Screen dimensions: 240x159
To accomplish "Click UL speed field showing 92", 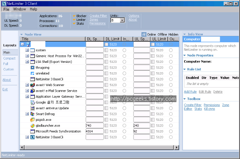I will click(142, 131).
